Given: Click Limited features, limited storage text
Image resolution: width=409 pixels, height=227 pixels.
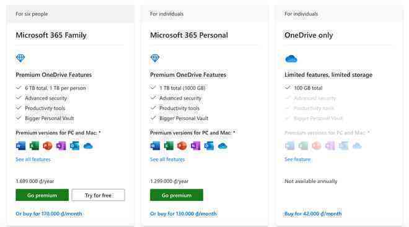Looking at the screenshot, I should (328, 75).
